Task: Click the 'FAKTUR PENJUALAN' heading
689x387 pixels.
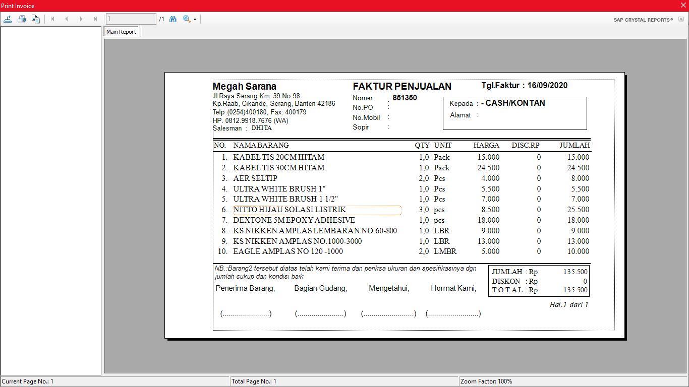Action: (402, 86)
